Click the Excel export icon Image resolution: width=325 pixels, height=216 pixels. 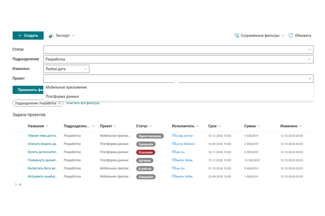[51, 36]
